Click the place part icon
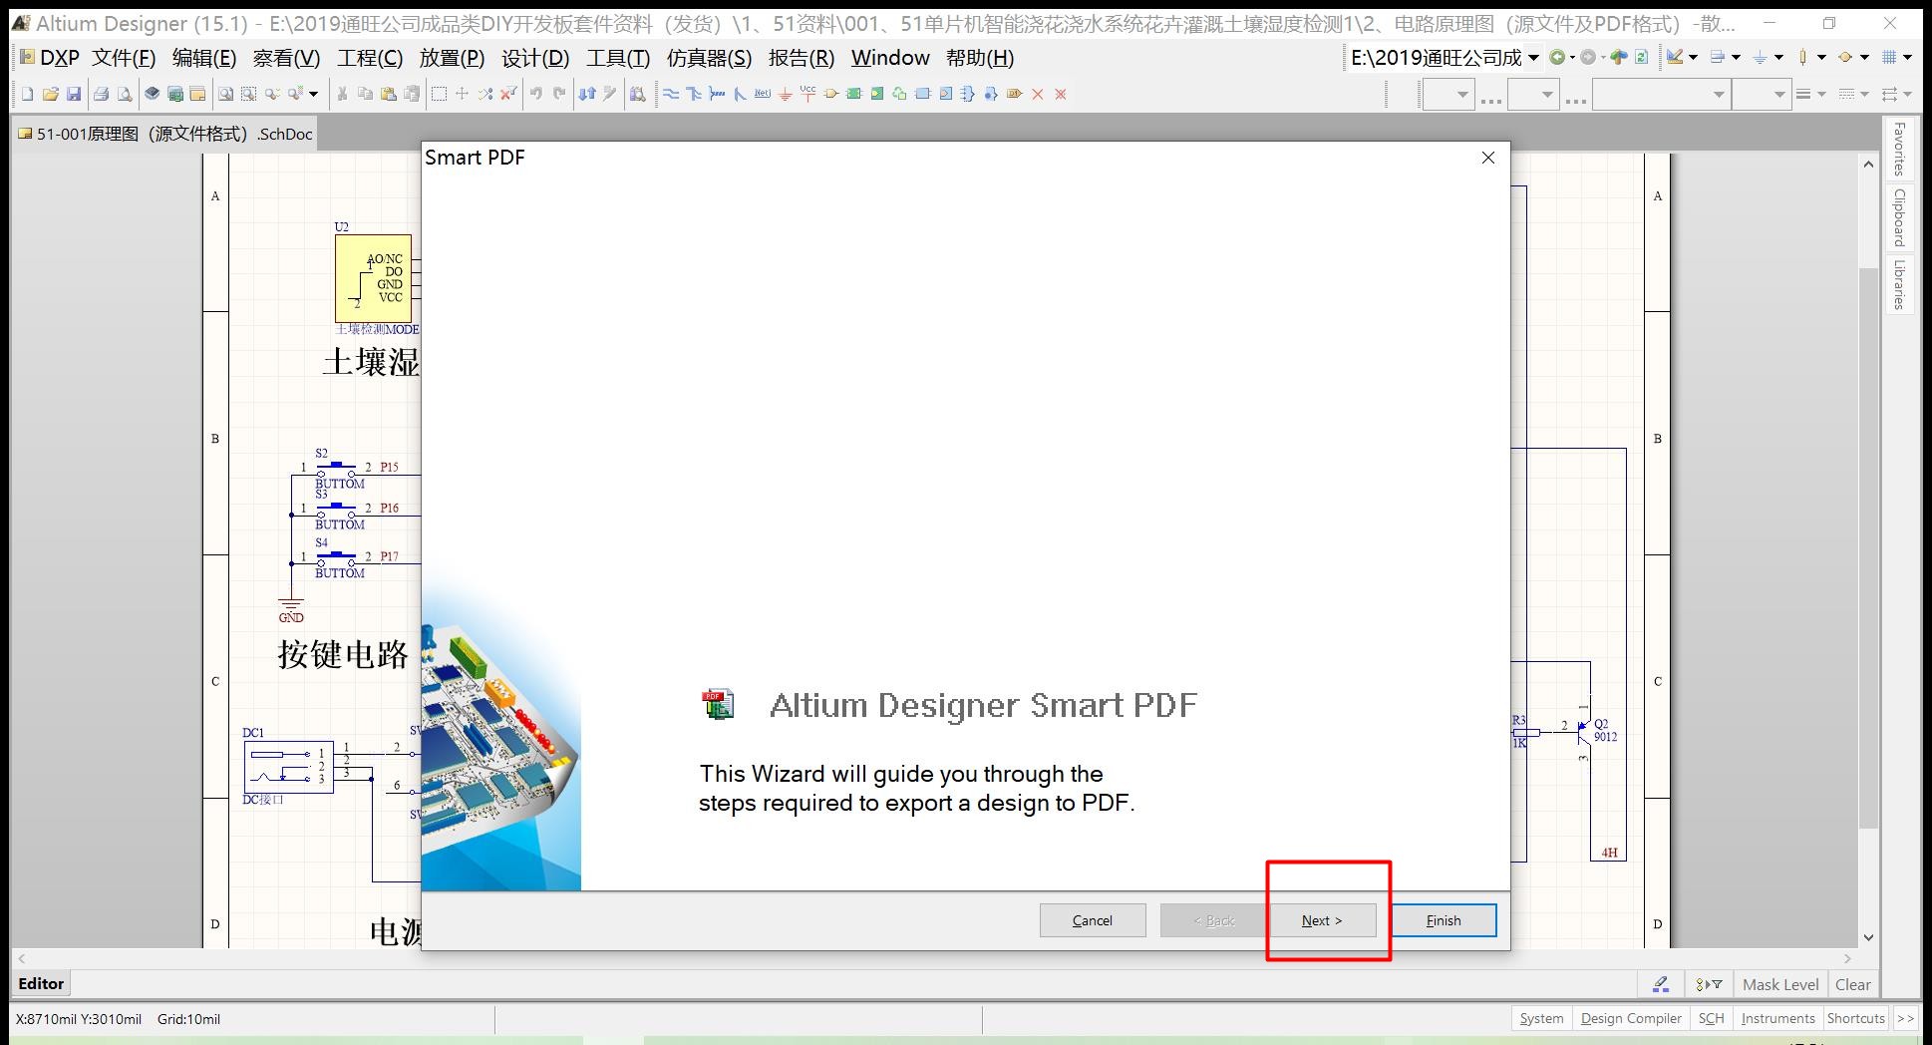This screenshot has width=1932, height=1045. coord(831,94)
